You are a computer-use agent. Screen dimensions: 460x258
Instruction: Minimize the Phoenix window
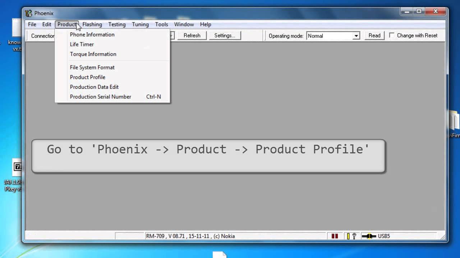click(407, 11)
